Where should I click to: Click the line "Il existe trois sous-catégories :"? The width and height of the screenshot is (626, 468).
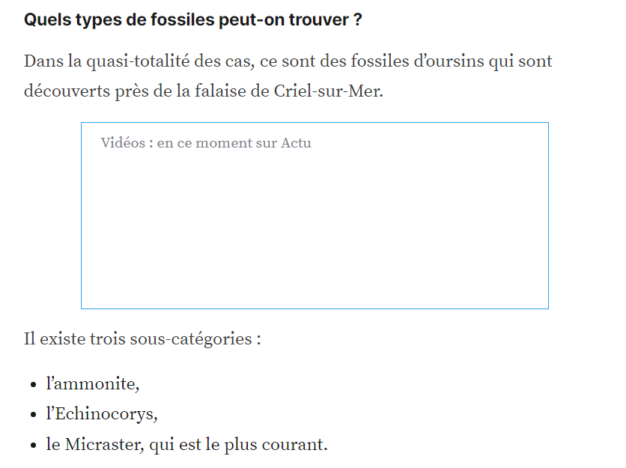pyautogui.click(x=142, y=338)
